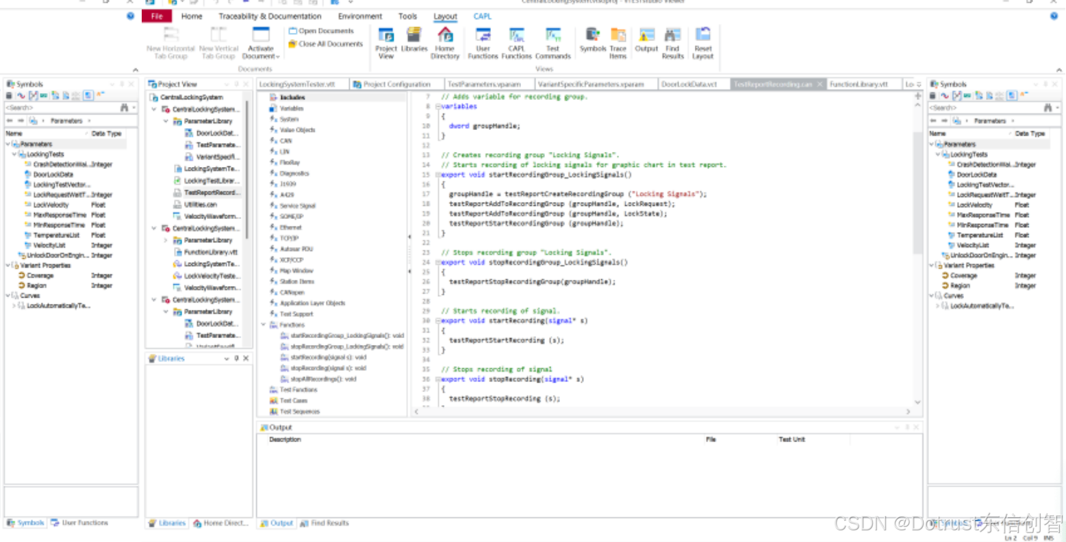Viewport: 1066px width, 542px height.
Task: Open the Libraries view from ribbon
Action: coord(414,40)
